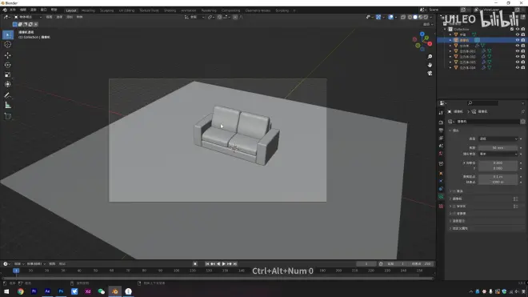This screenshot has width=528, height=297.
Task: Expand the selected camera outliner item
Action: point(450,40)
